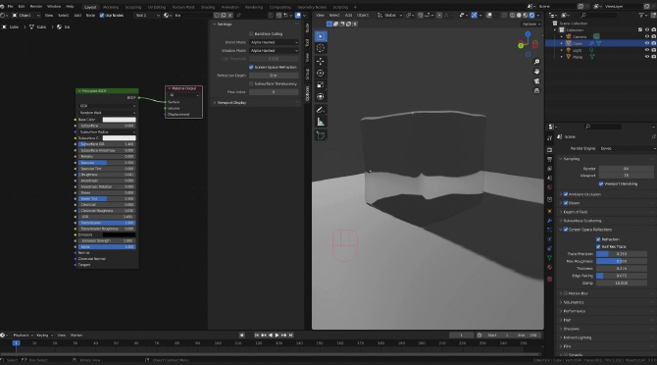The width and height of the screenshot is (657, 365).
Task: Click the play animation button
Action: click(277, 336)
